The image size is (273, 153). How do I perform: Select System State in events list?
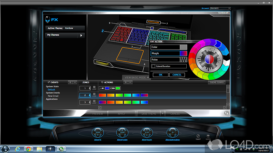(x=52, y=86)
